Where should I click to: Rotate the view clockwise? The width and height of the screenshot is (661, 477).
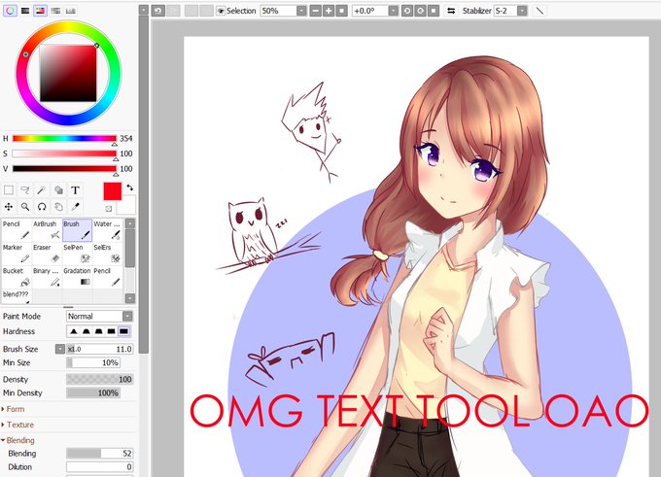(x=420, y=11)
